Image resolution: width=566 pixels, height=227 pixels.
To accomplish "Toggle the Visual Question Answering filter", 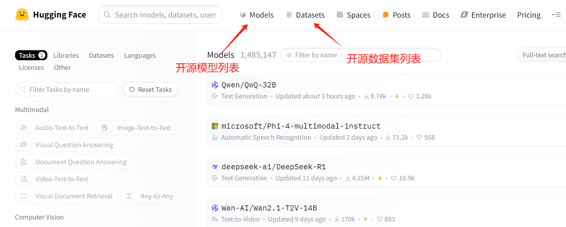I will (x=66, y=145).
